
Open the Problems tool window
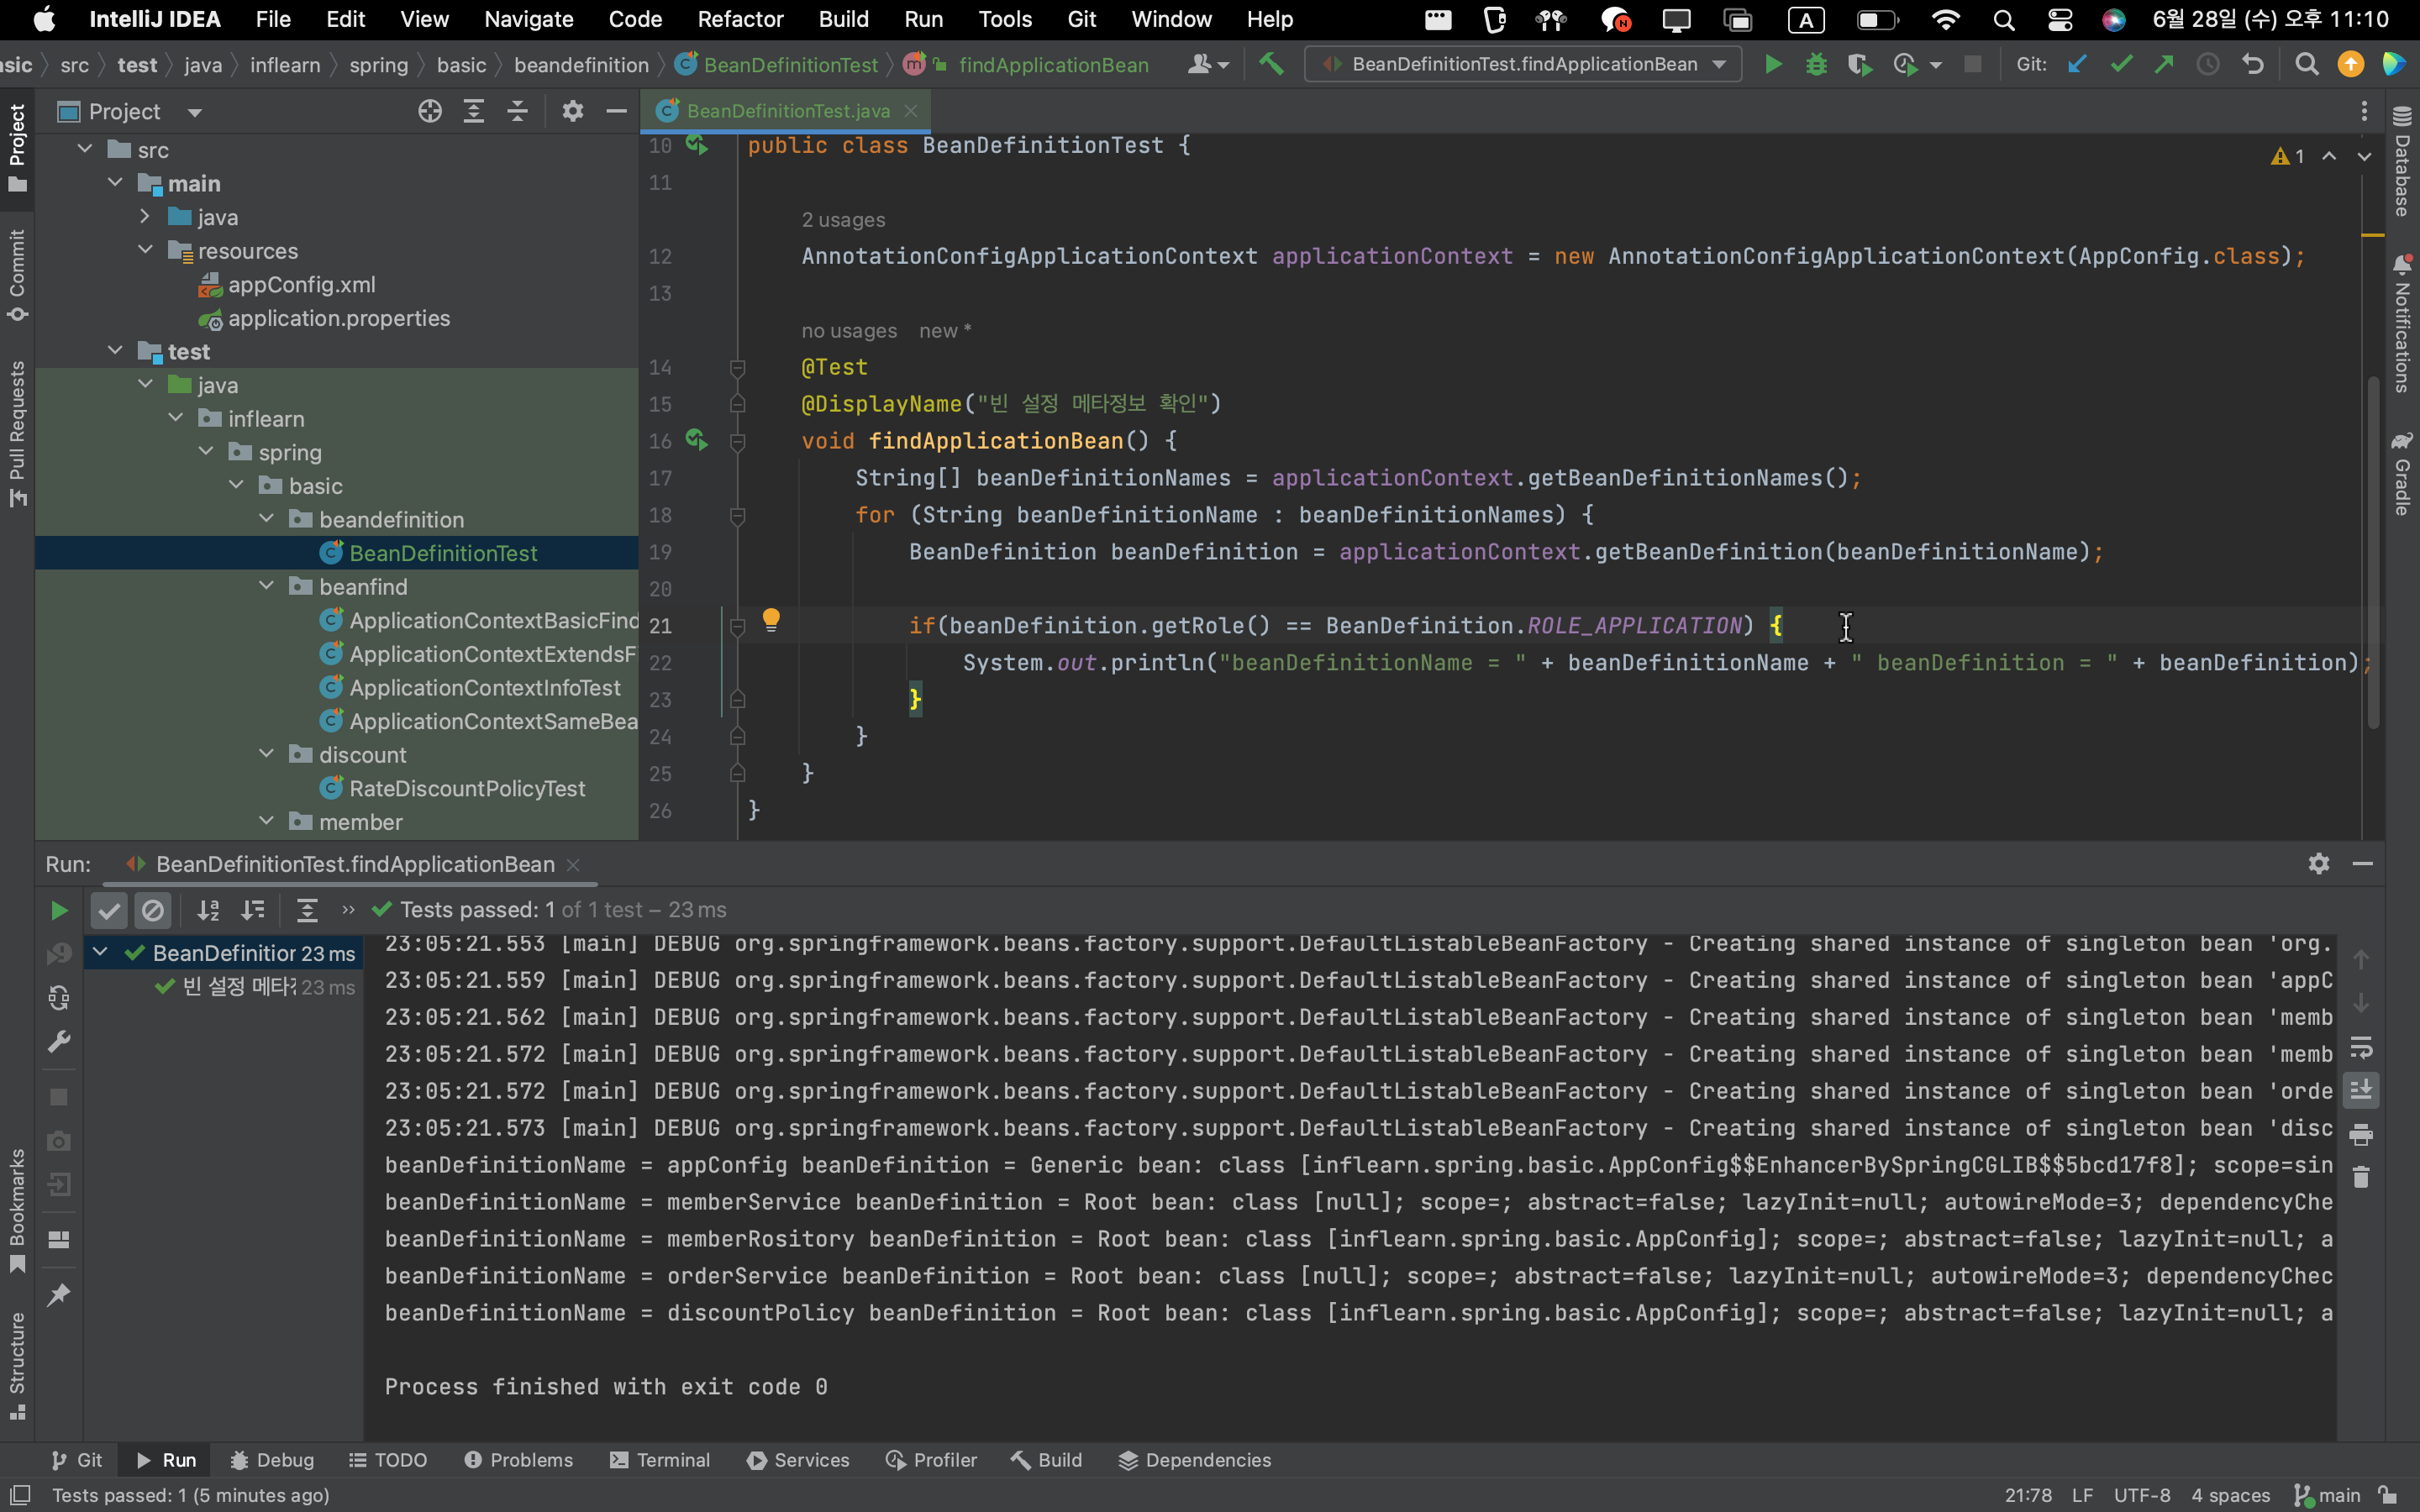[519, 1460]
